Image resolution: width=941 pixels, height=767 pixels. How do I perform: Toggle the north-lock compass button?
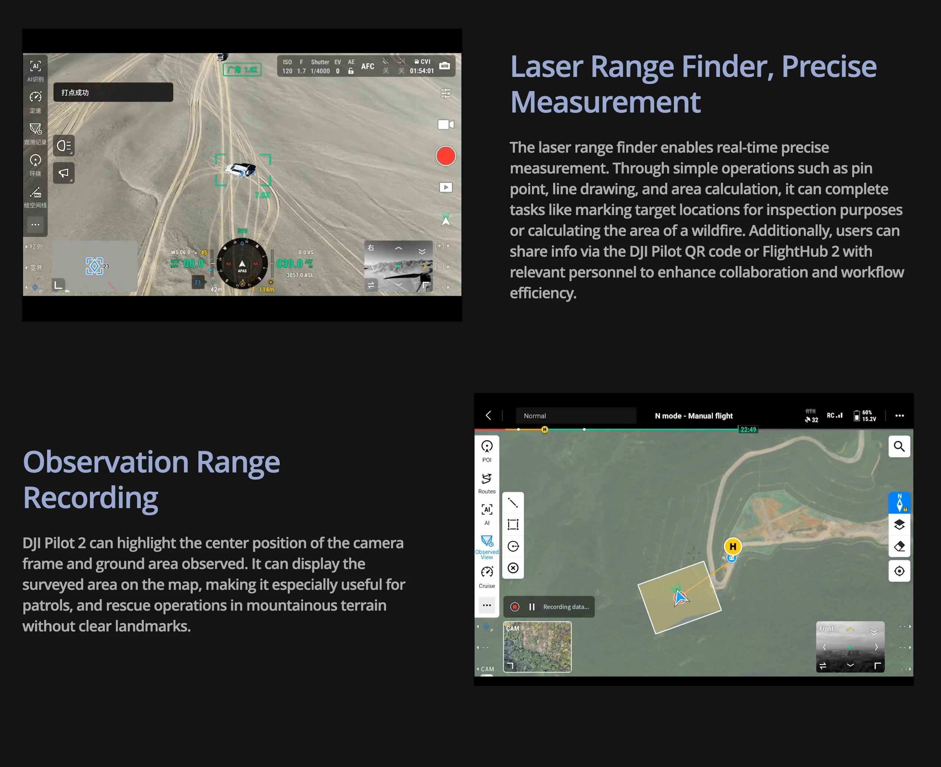899,503
